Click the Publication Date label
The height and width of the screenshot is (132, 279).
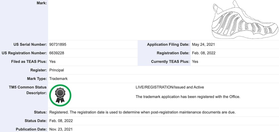31,130
